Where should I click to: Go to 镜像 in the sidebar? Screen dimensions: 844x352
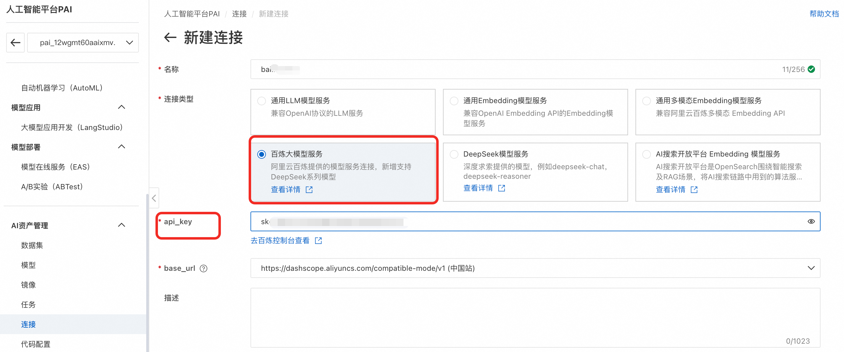pos(28,285)
